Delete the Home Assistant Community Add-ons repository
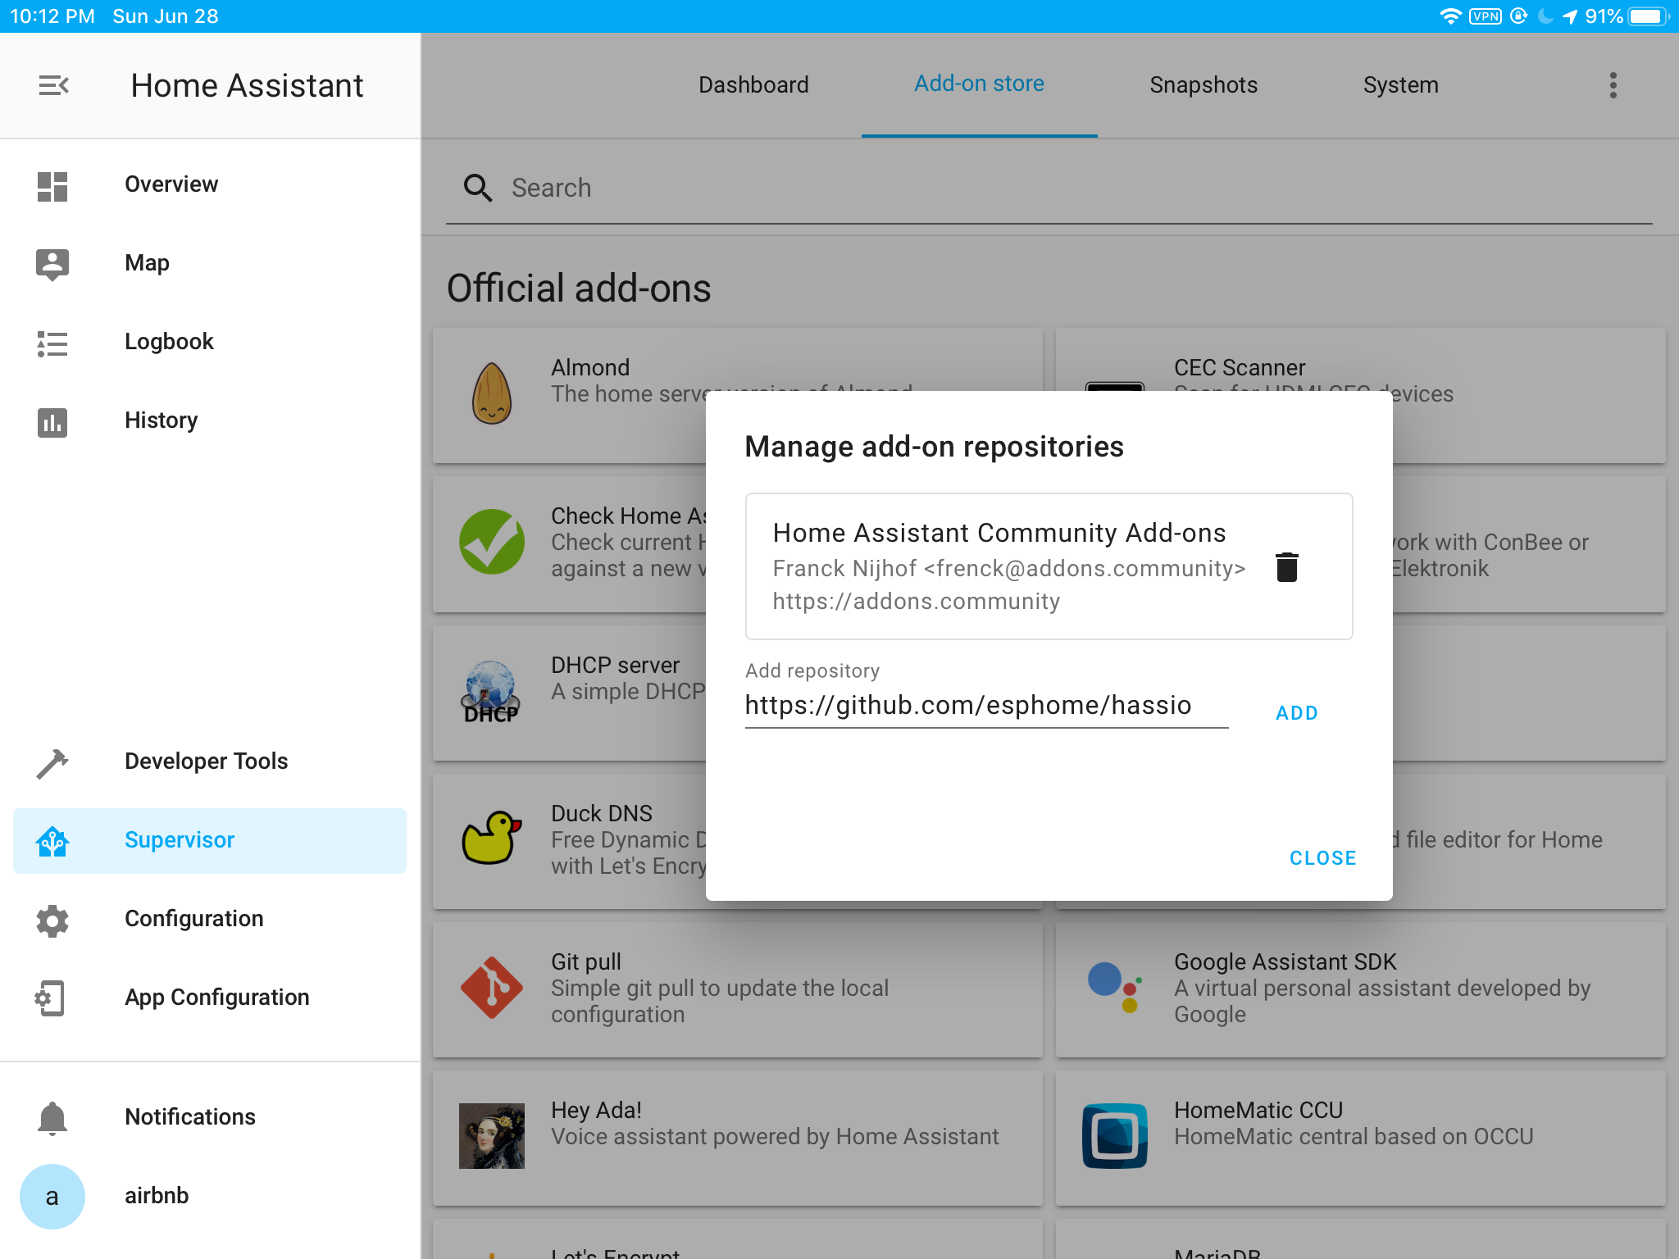Viewport: 1679px width, 1259px height. 1287,567
